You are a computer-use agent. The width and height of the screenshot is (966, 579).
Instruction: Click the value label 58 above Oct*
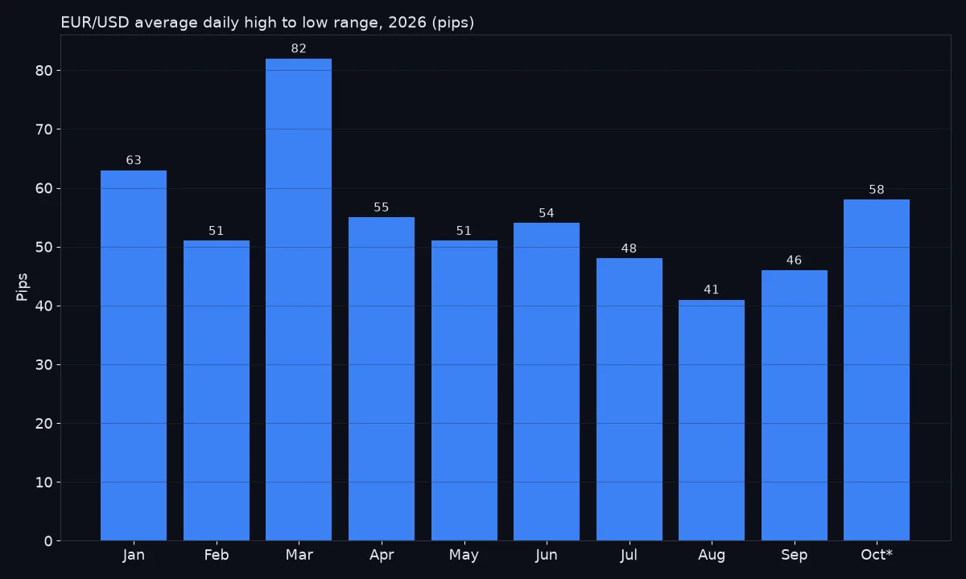877,190
